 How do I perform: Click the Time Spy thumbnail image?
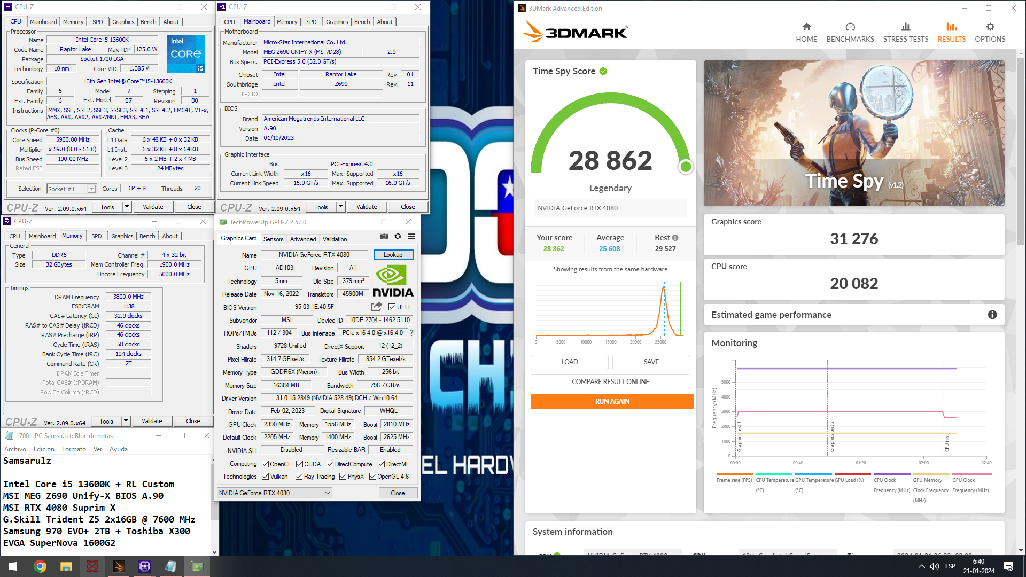[x=853, y=133]
